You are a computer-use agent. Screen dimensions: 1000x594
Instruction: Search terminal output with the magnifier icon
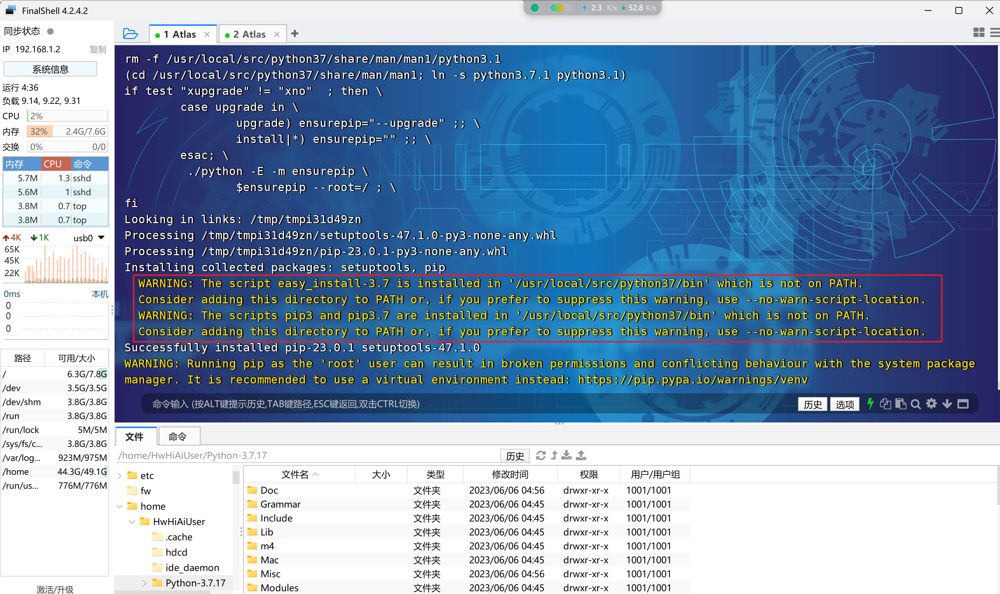click(x=916, y=404)
